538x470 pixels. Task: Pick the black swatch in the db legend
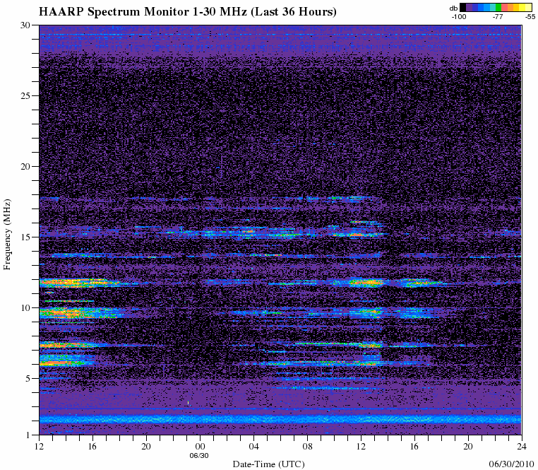point(463,7)
